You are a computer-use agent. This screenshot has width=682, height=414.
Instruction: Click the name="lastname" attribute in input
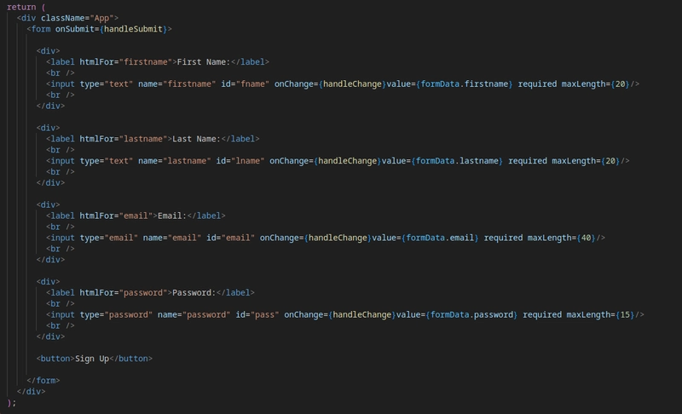[x=175, y=161]
